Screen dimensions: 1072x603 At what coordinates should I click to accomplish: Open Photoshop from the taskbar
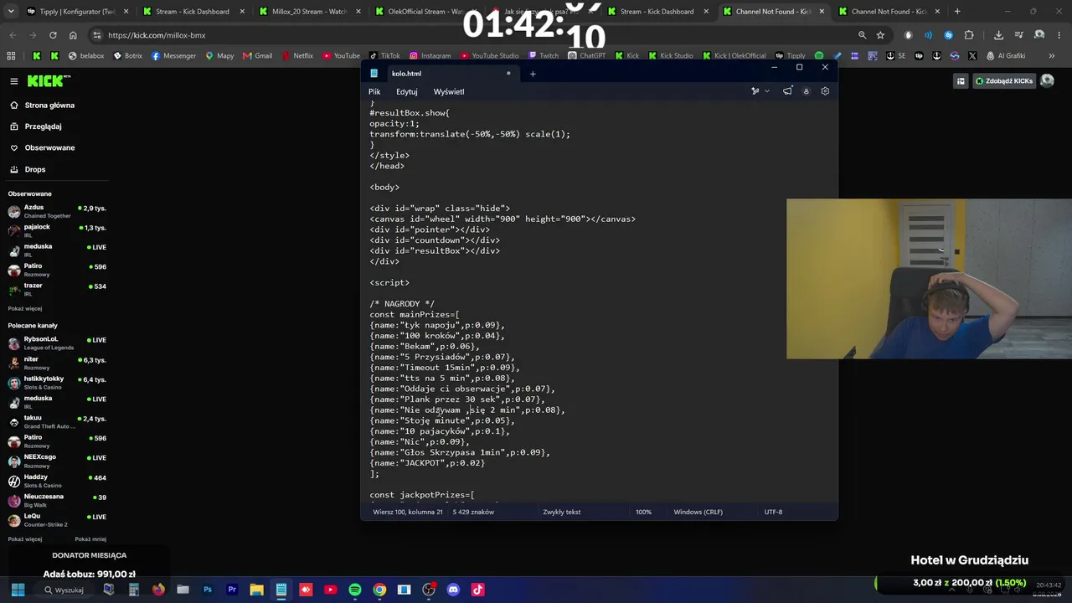208,590
